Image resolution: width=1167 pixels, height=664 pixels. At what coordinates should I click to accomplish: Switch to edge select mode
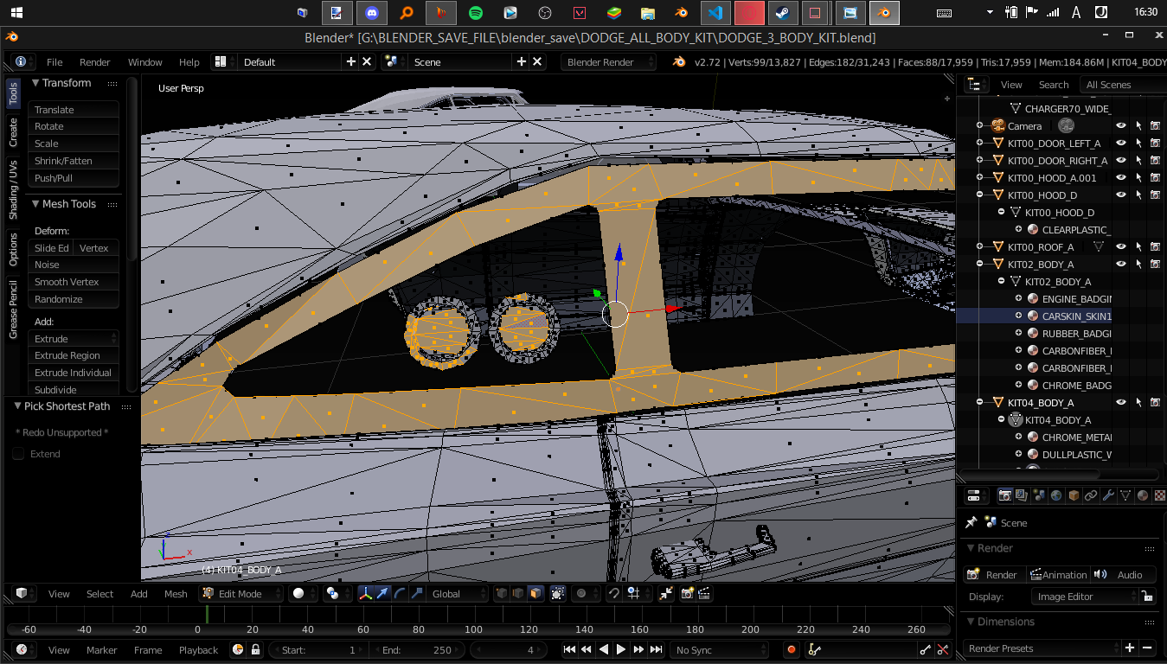518,593
